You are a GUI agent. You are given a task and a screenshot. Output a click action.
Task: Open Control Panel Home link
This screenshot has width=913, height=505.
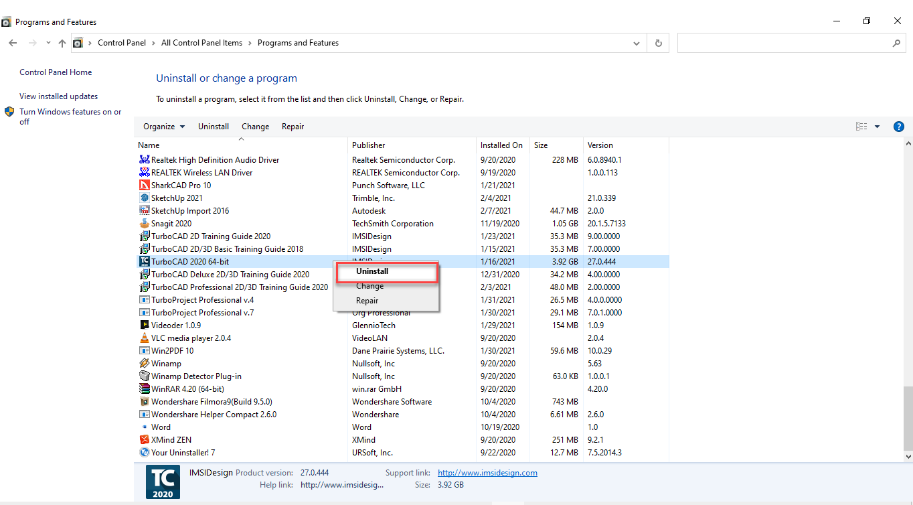pos(56,72)
